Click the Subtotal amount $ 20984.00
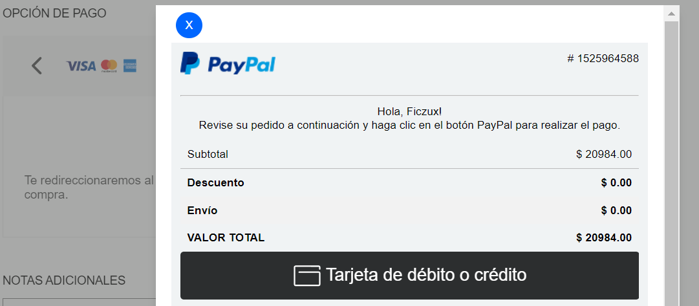This screenshot has width=699, height=306. click(604, 155)
